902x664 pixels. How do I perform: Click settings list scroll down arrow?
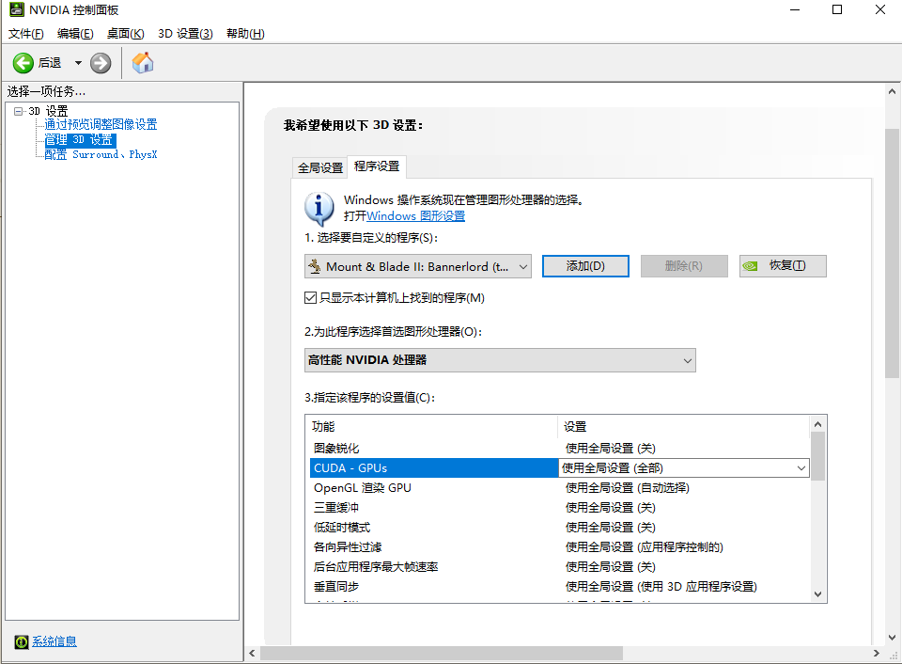click(x=817, y=594)
